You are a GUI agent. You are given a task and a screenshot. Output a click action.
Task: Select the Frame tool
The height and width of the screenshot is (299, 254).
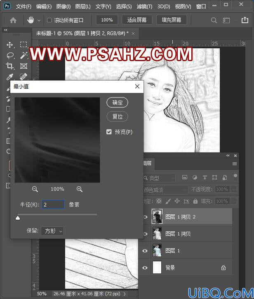24,66
